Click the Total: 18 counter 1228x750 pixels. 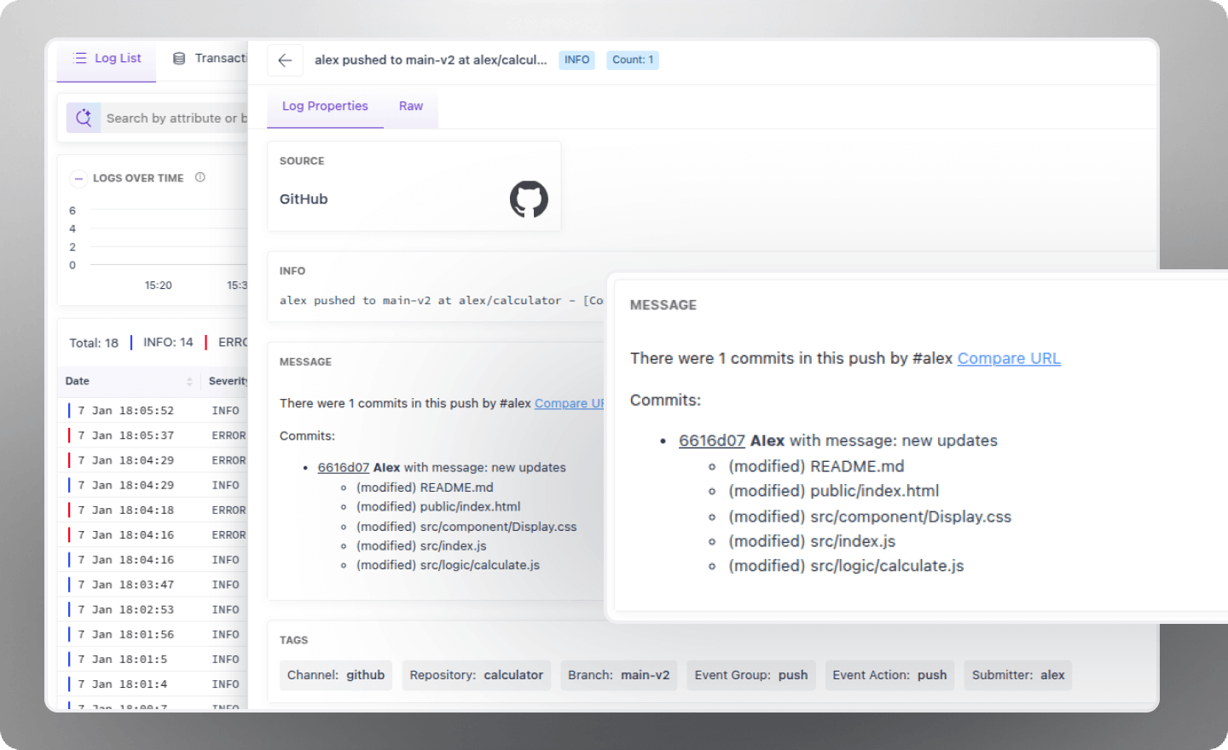point(94,343)
